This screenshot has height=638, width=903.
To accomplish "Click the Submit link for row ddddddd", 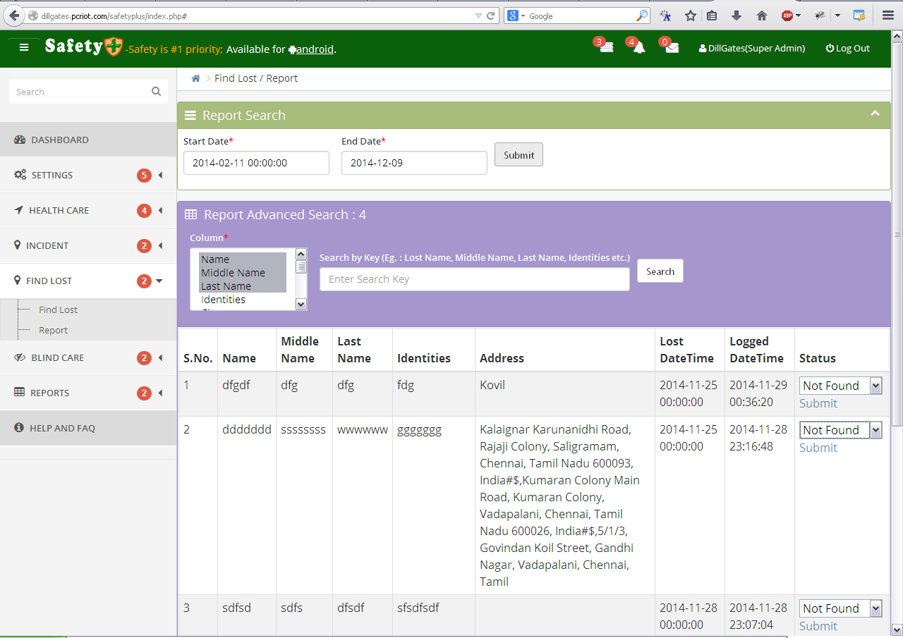I will 818,448.
